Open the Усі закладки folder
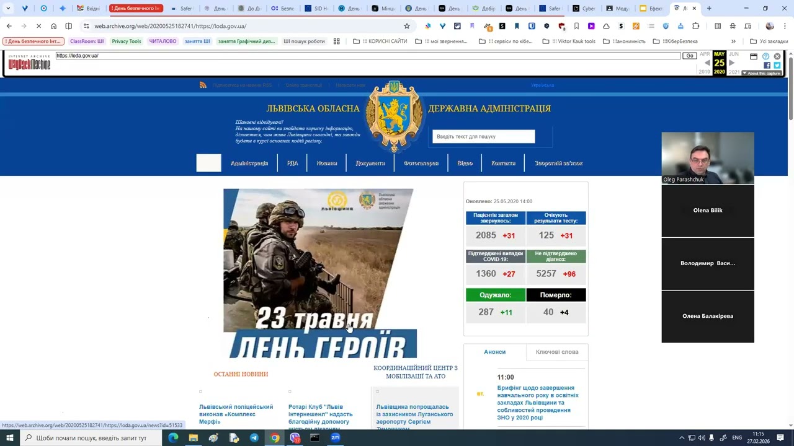 [x=769, y=42]
